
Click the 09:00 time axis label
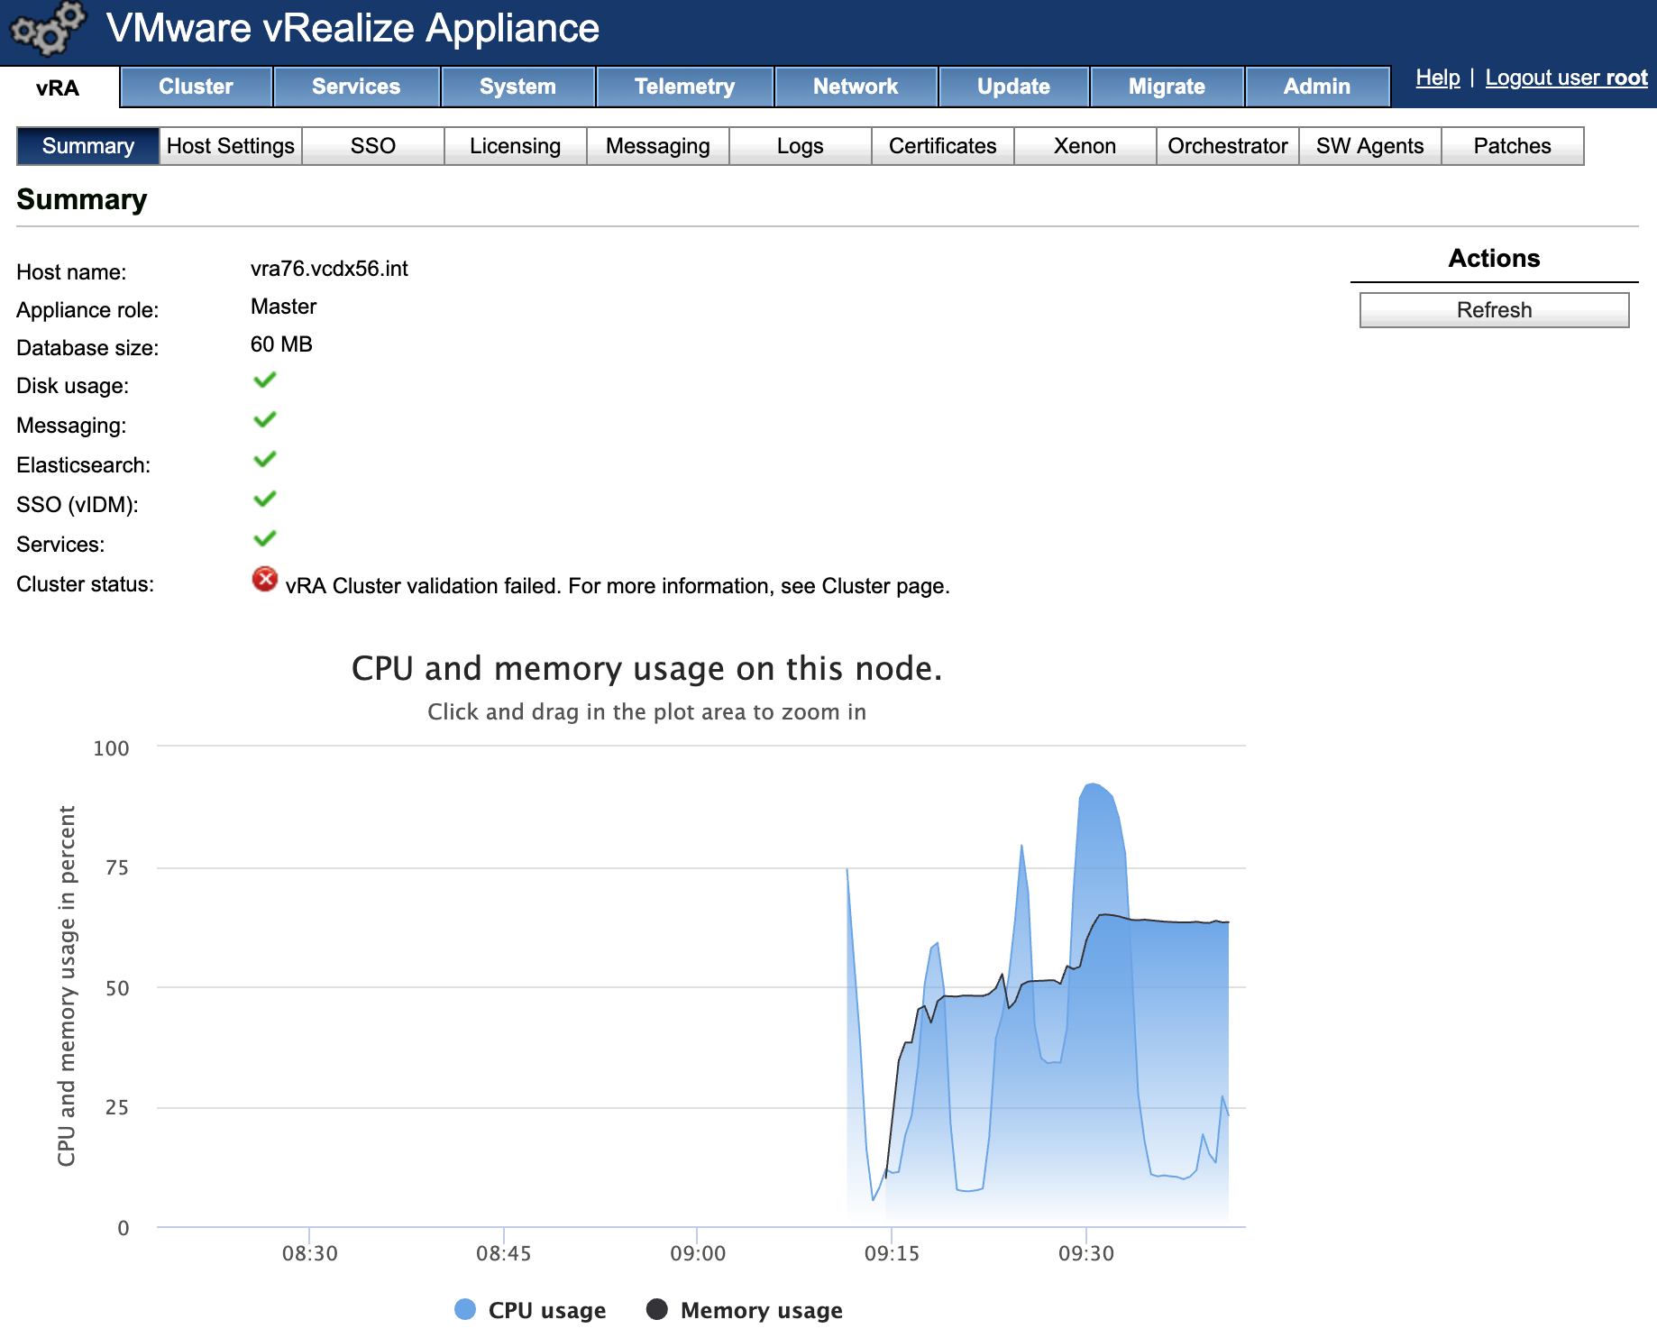[698, 1253]
